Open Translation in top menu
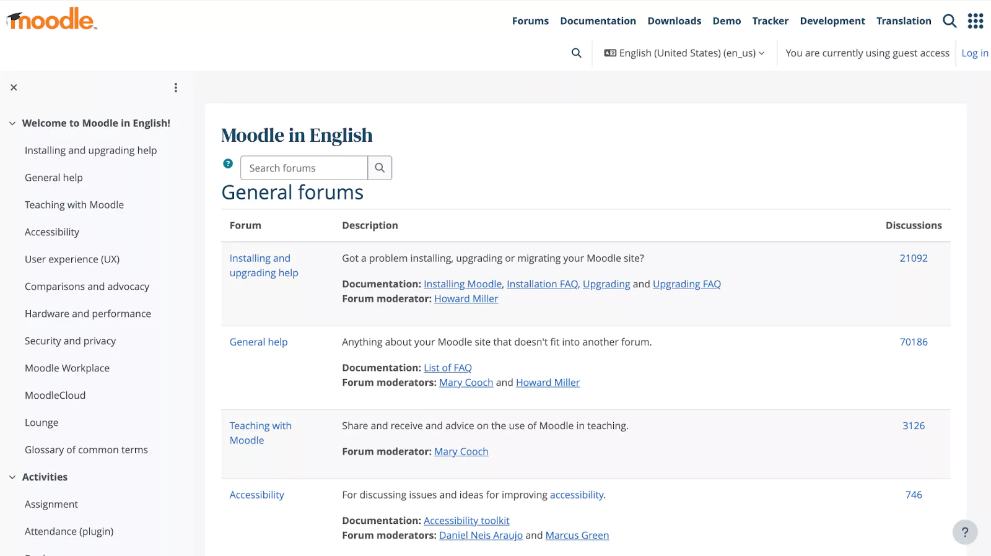 pos(904,21)
